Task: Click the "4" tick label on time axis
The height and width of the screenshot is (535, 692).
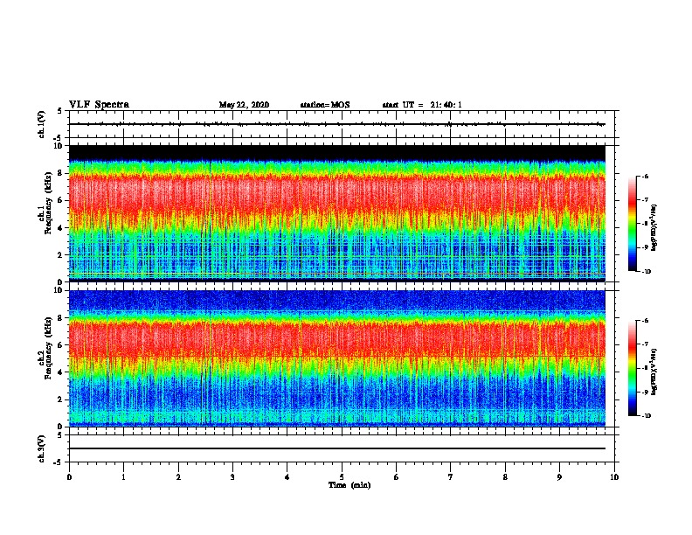Action: point(287,477)
